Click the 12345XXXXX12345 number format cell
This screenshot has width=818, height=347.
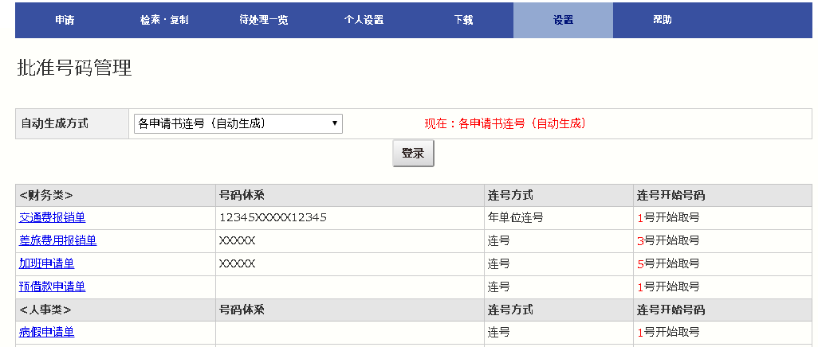[273, 217]
